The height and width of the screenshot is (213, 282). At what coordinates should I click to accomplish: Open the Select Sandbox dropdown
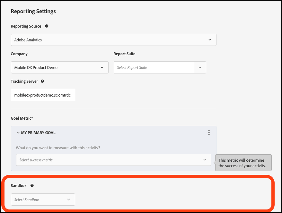43,199
